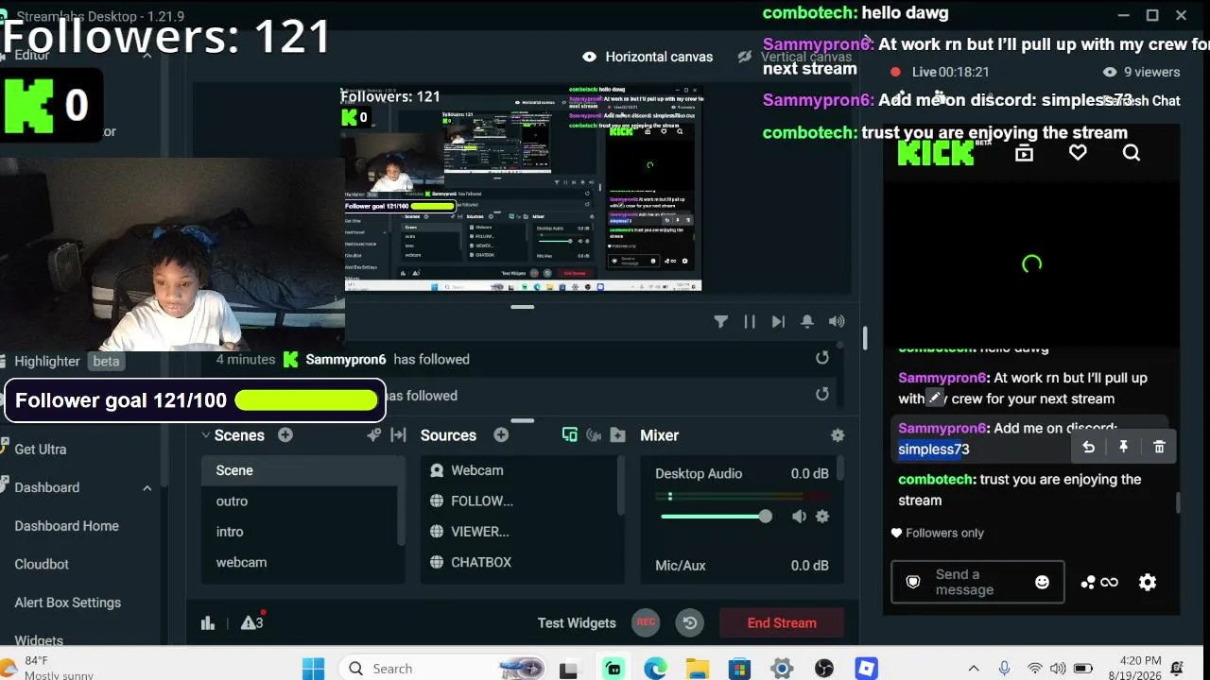Screen dimensions: 1210x680
Task: Add a new scene with plus icon
Action: click(x=285, y=435)
